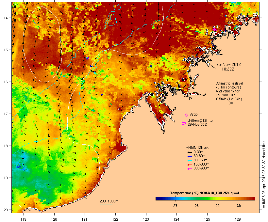The width and height of the screenshot is (268, 222).
Task: Click the '30-80m' depth label
Action: point(199,156)
